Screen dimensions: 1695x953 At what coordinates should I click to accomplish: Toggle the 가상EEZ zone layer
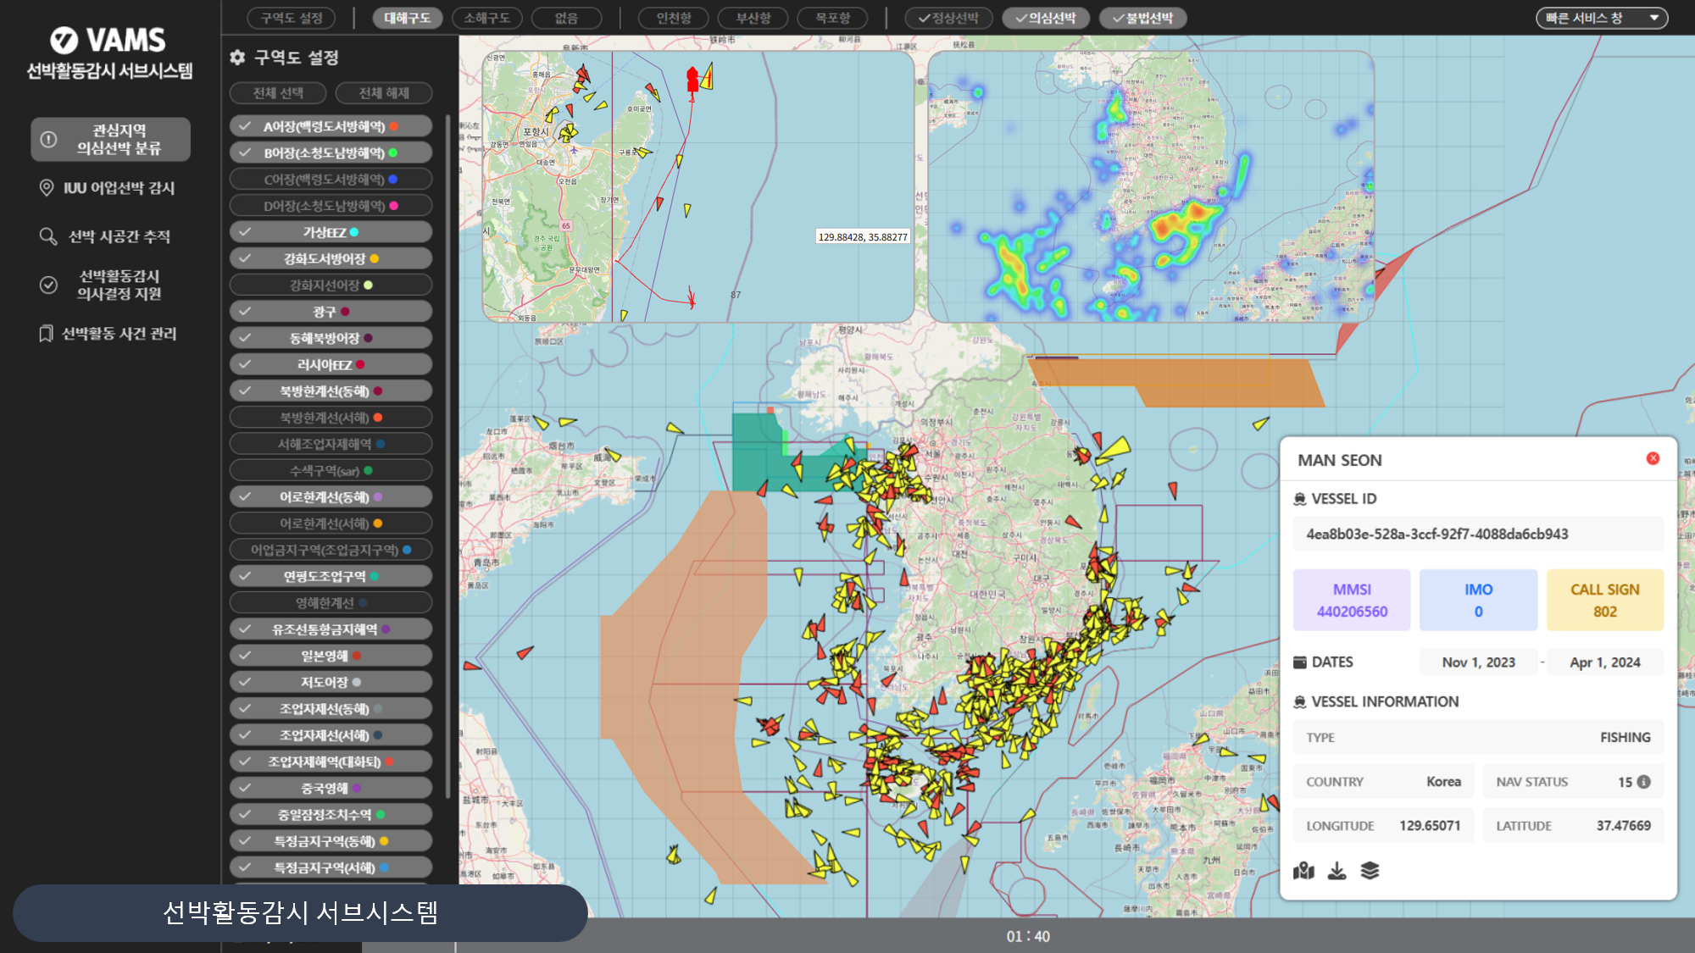click(331, 232)
